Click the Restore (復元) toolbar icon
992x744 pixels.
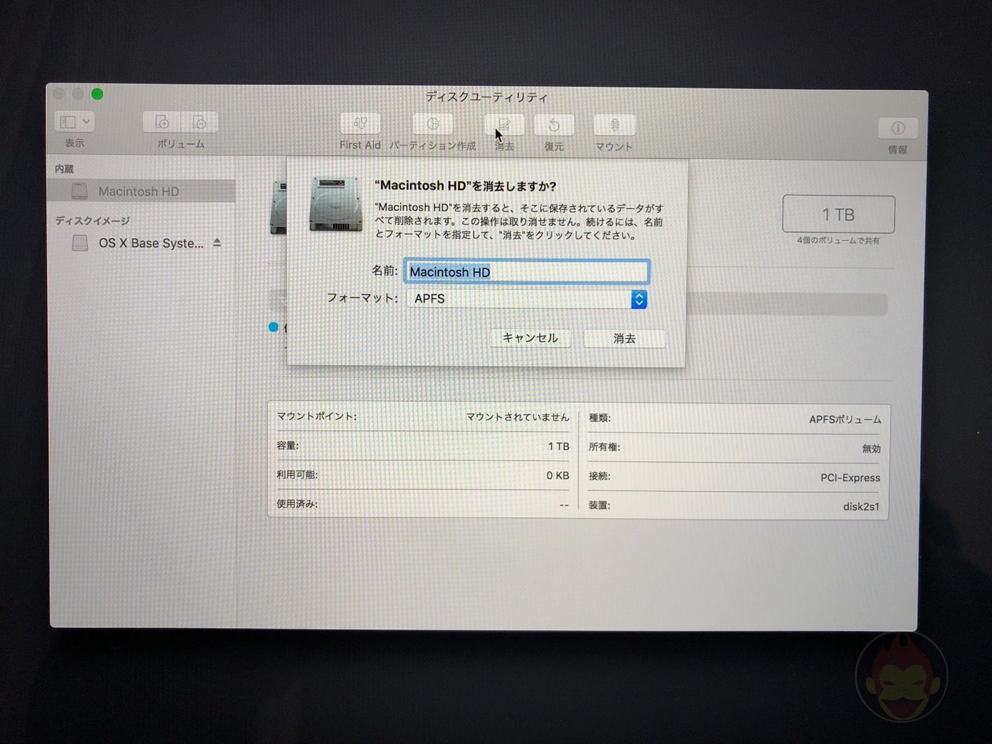(554, 125)
